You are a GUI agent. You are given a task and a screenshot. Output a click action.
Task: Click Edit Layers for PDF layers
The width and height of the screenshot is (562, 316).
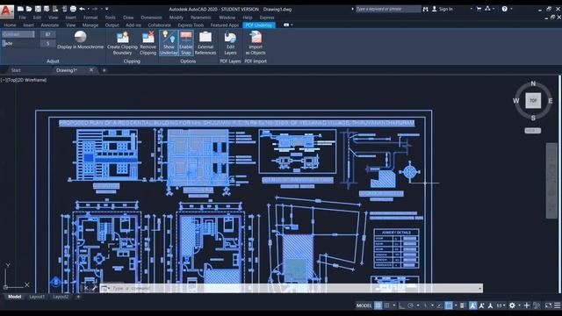point(230,43)
